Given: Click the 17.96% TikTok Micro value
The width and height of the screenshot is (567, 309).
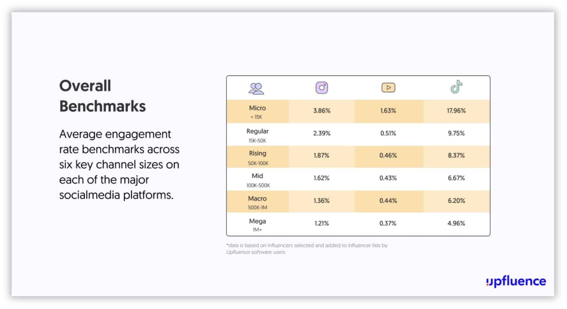Looking at the screenshot, I should pyautogui.click(x=456, y=111).
